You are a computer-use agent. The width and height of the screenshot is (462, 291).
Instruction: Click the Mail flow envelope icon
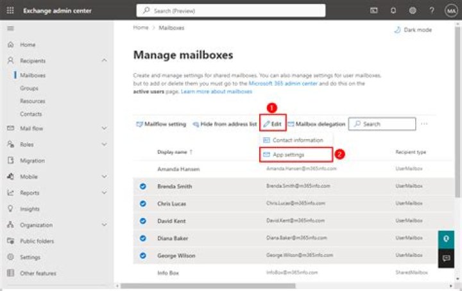pyautogui.click(x=11, y=128)
